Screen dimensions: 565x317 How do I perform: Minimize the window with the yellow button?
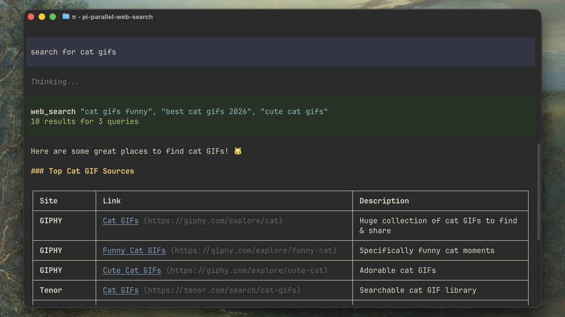tap(42, 17)
